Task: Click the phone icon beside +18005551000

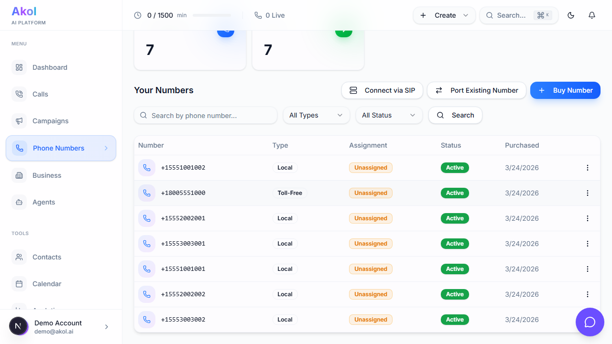Action: point(147,193)
